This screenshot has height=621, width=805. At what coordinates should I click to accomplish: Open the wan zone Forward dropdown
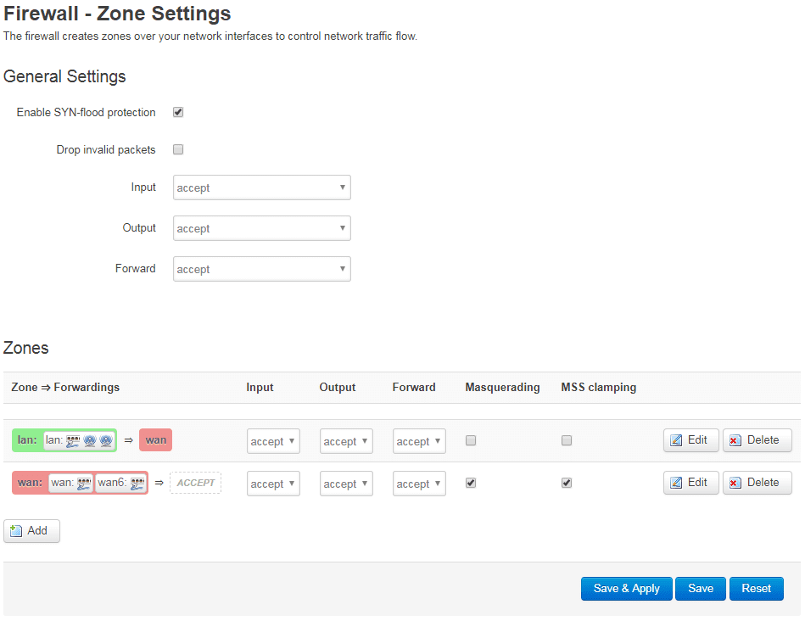click(419, 484)
